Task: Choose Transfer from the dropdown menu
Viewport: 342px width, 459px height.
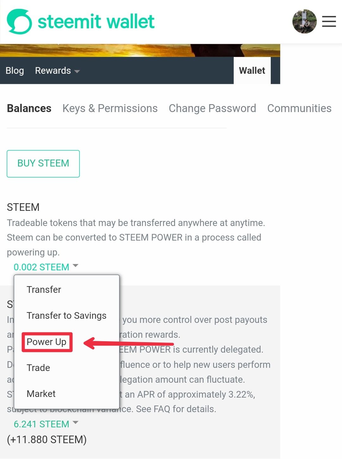Action: click(44, 290)
